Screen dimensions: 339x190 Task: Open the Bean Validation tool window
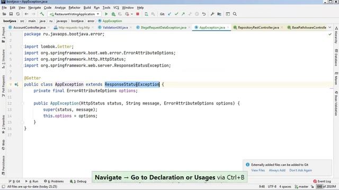(336, 103)
